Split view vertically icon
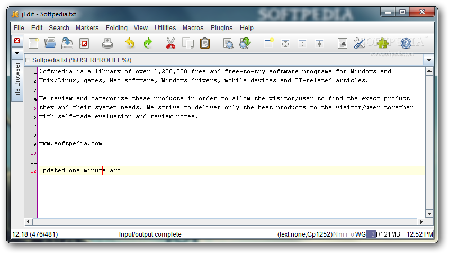449x254 pixels. (x=319, y=43)
